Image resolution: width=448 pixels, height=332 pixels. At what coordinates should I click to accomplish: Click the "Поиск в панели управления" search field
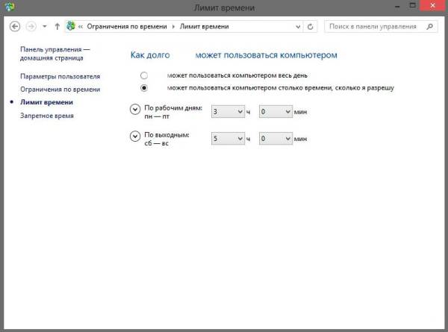coord(372,26)
